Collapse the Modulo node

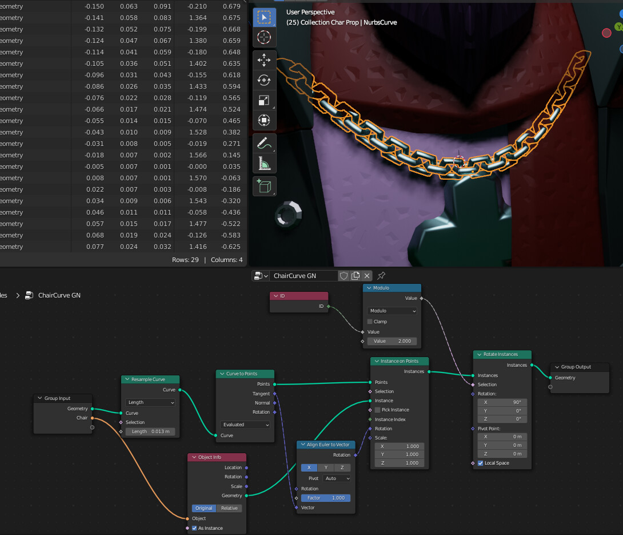[x=369, y=288]
